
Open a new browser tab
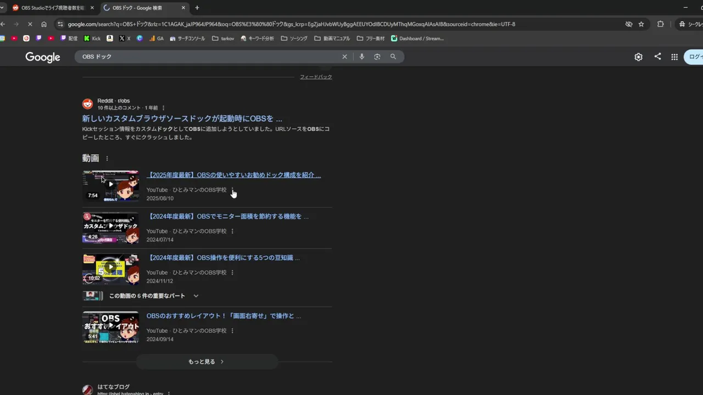tap(197, 8)
